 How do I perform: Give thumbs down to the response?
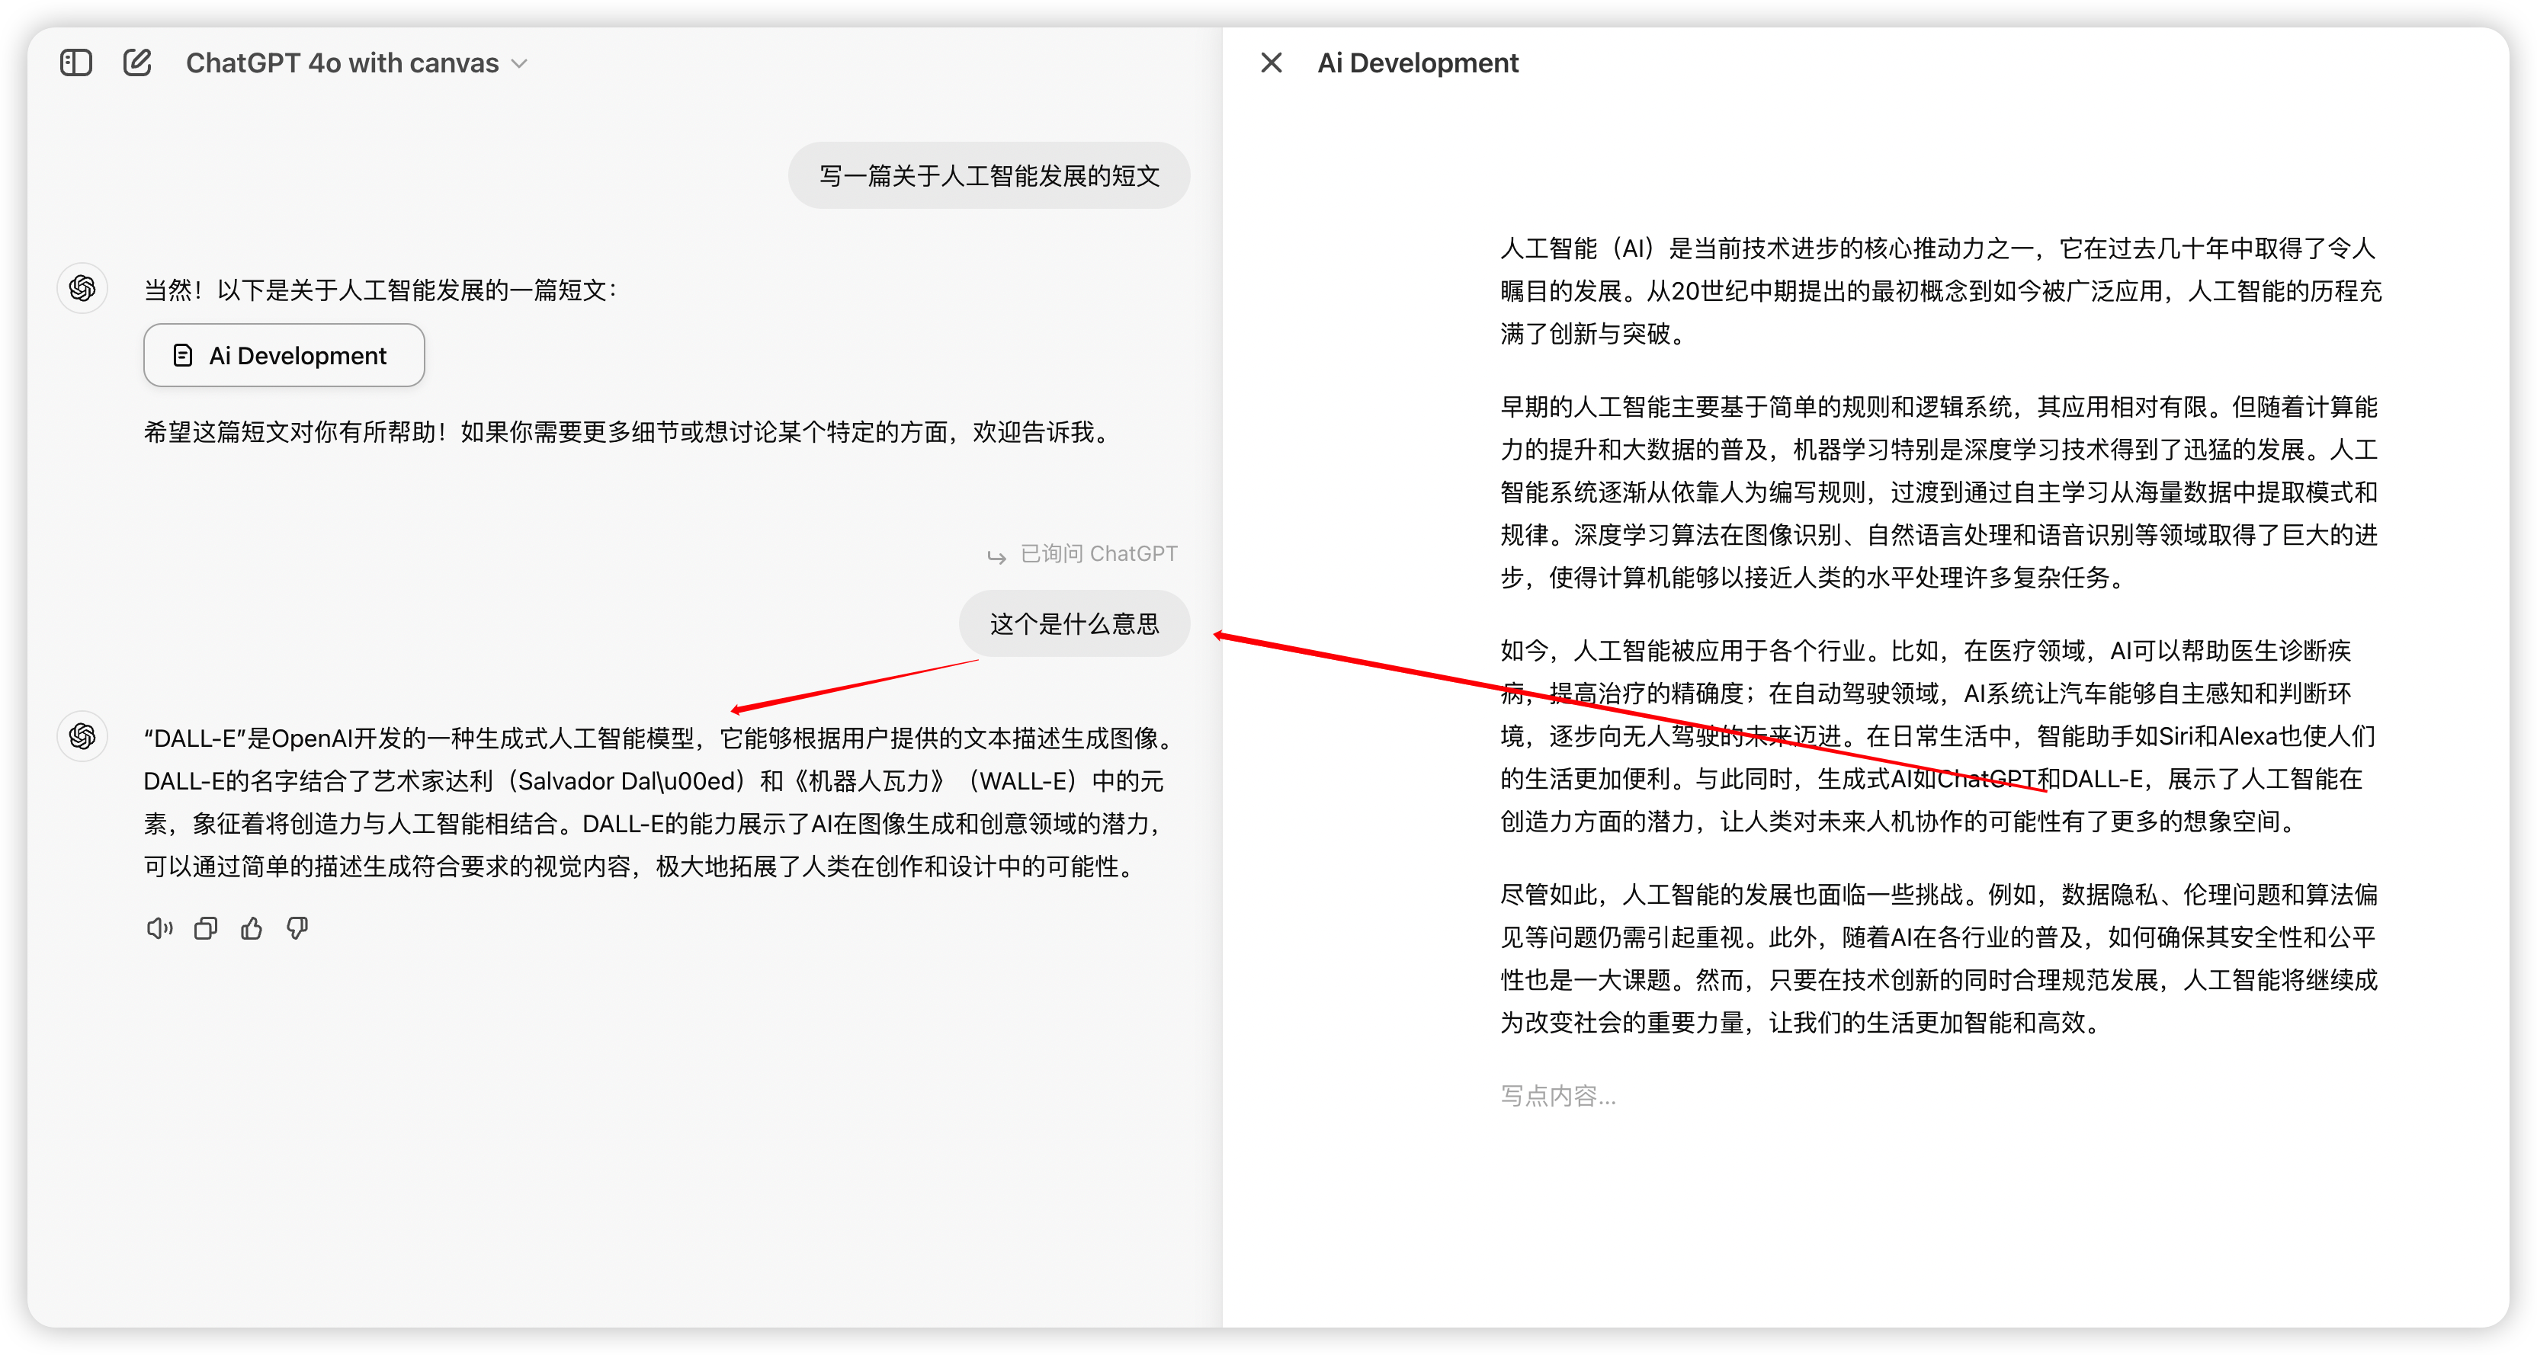[x=297, y=928]
